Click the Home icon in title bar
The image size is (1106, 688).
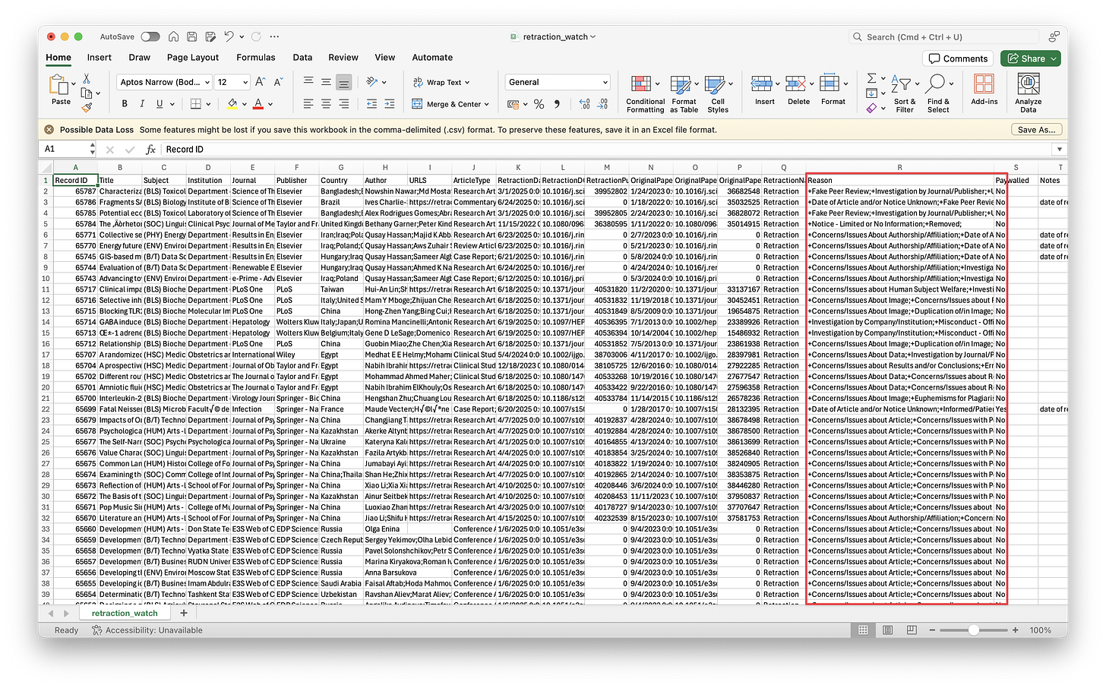174,36
